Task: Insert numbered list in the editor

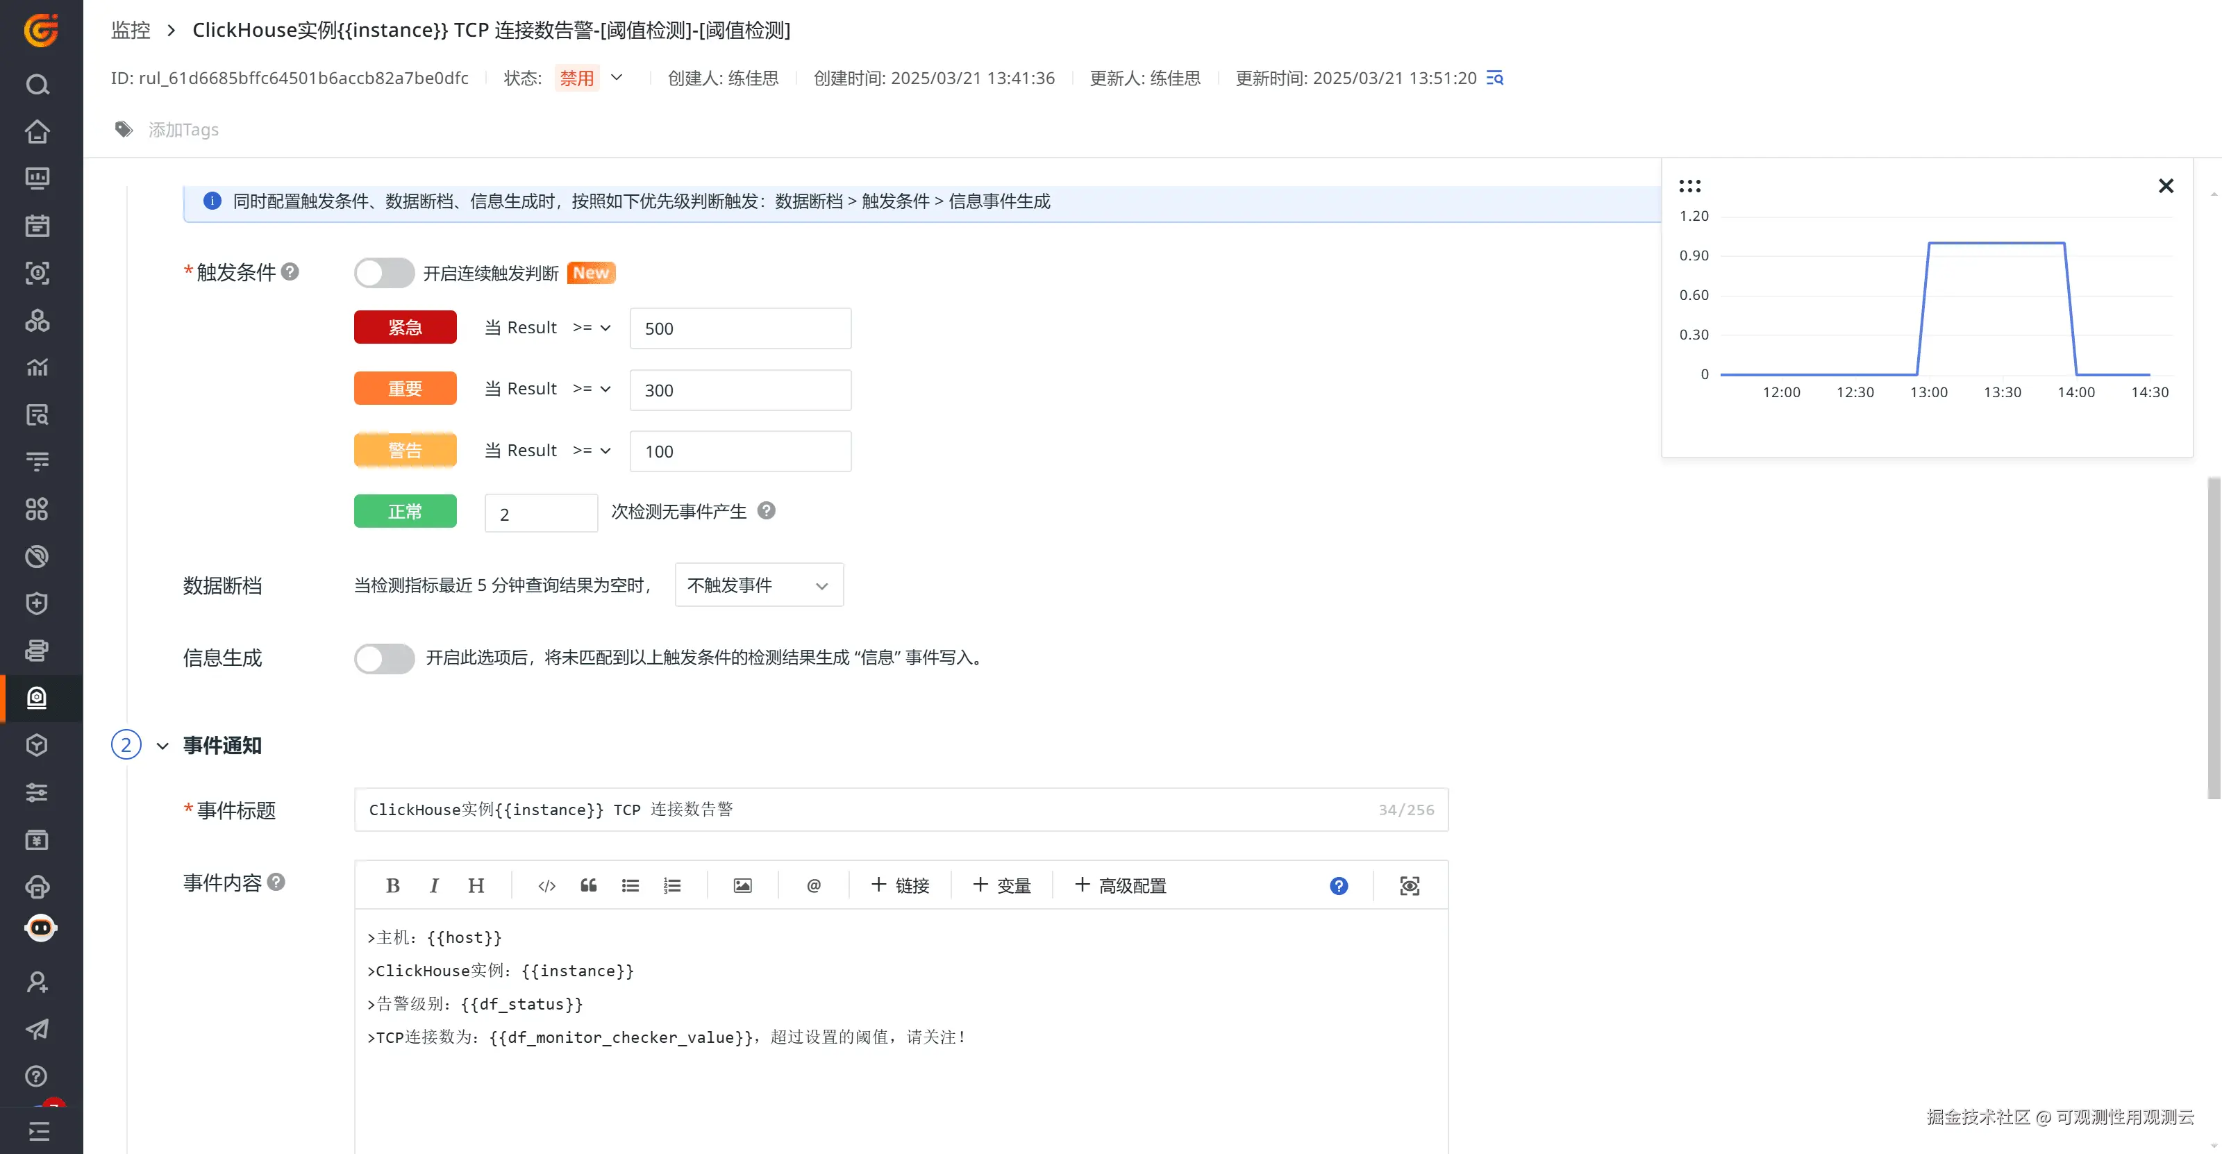Action: click(x=672, y=886)
